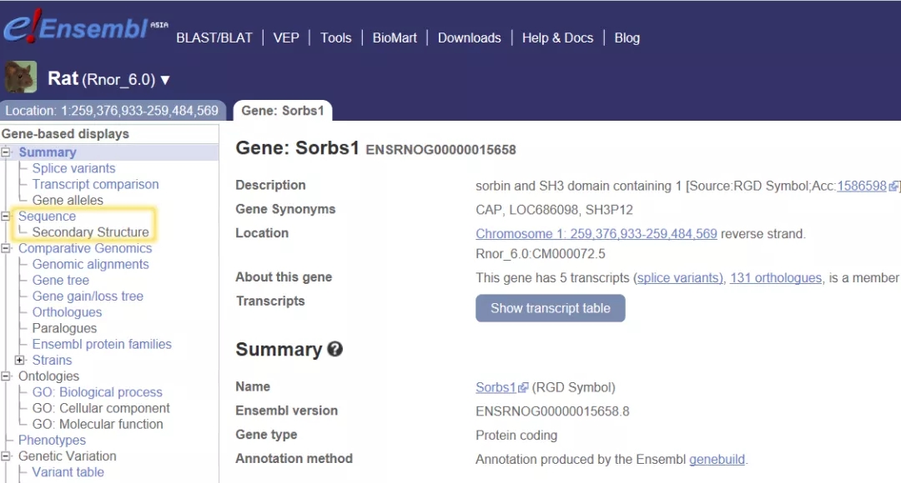Image resolution: width=901 pixels, height=483 pixels.
Task: Open the Chromosome 1 location link
Action: (596, 234)
